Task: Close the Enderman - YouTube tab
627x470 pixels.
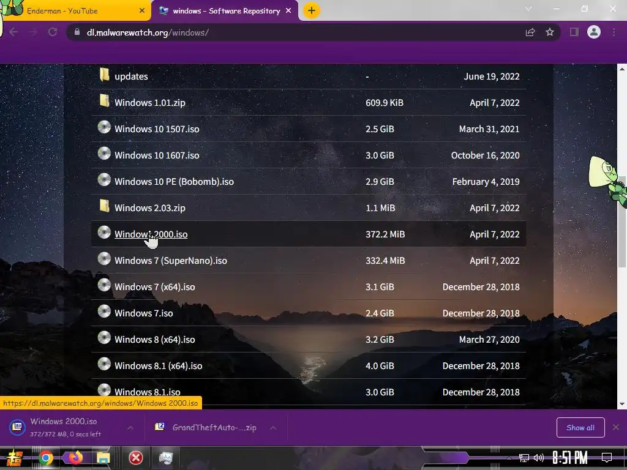Action: coord(142,11)
